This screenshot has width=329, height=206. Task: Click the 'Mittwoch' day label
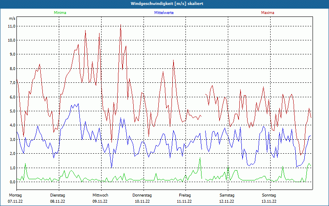point(100,195)
